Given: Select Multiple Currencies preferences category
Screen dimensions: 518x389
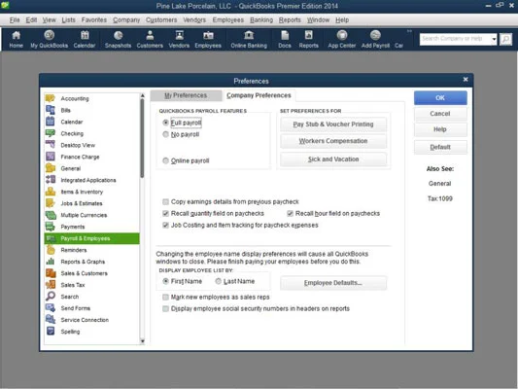Looking at the screenshot, I should (91, 215).
